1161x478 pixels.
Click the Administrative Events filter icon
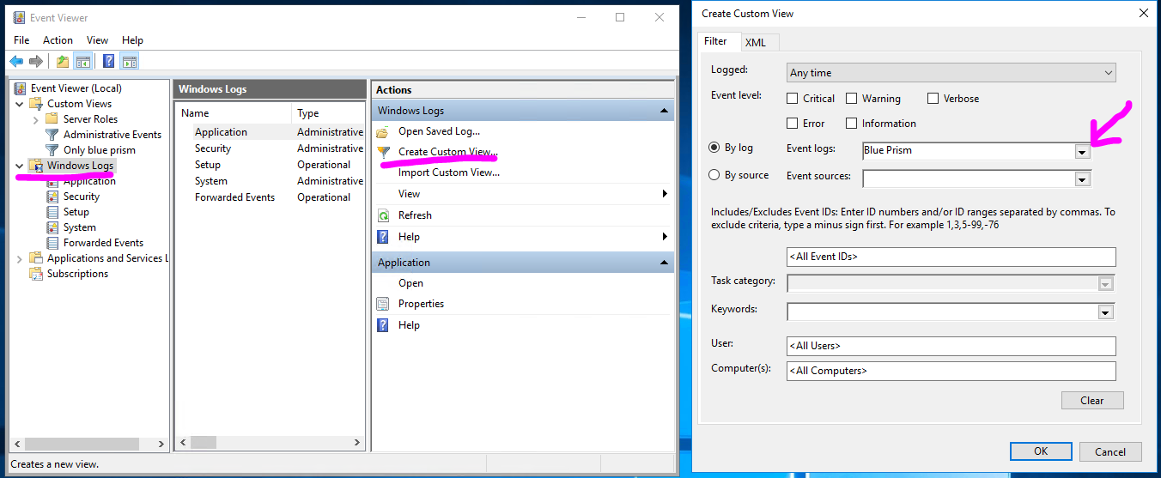(52, 134)
